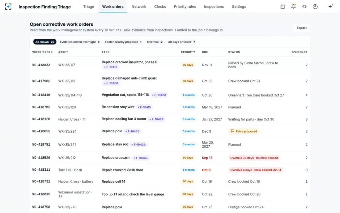Image resolution: width=340 pixels, height=213 pixels.
Task: Open work order WO-417962
Action: pyautogui.click(x=41, y=81)
